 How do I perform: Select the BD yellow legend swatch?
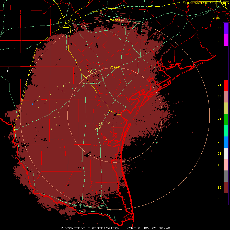226,108
